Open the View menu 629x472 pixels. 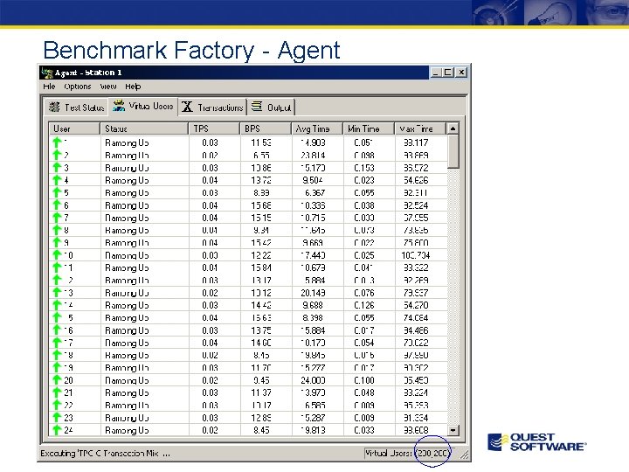108,87
